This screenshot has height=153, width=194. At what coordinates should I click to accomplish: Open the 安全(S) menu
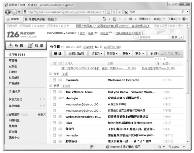coord(159,19)
